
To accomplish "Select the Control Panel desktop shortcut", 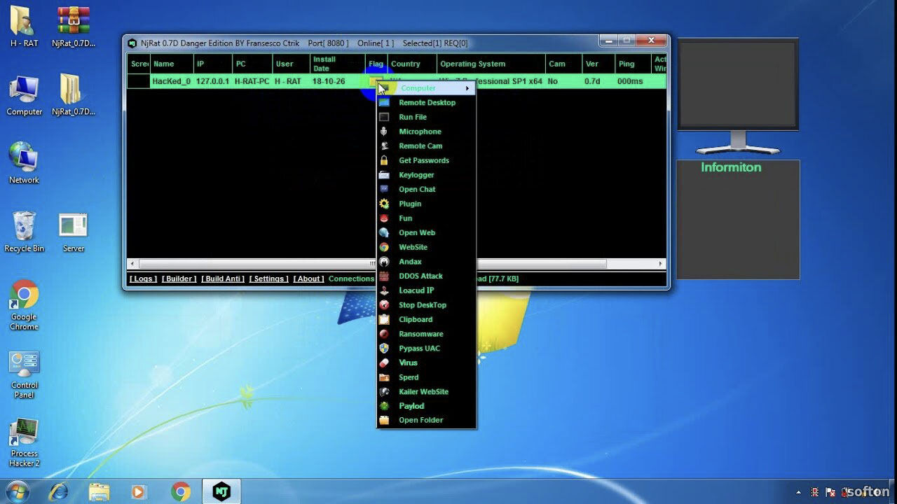I will coord(24,374).
